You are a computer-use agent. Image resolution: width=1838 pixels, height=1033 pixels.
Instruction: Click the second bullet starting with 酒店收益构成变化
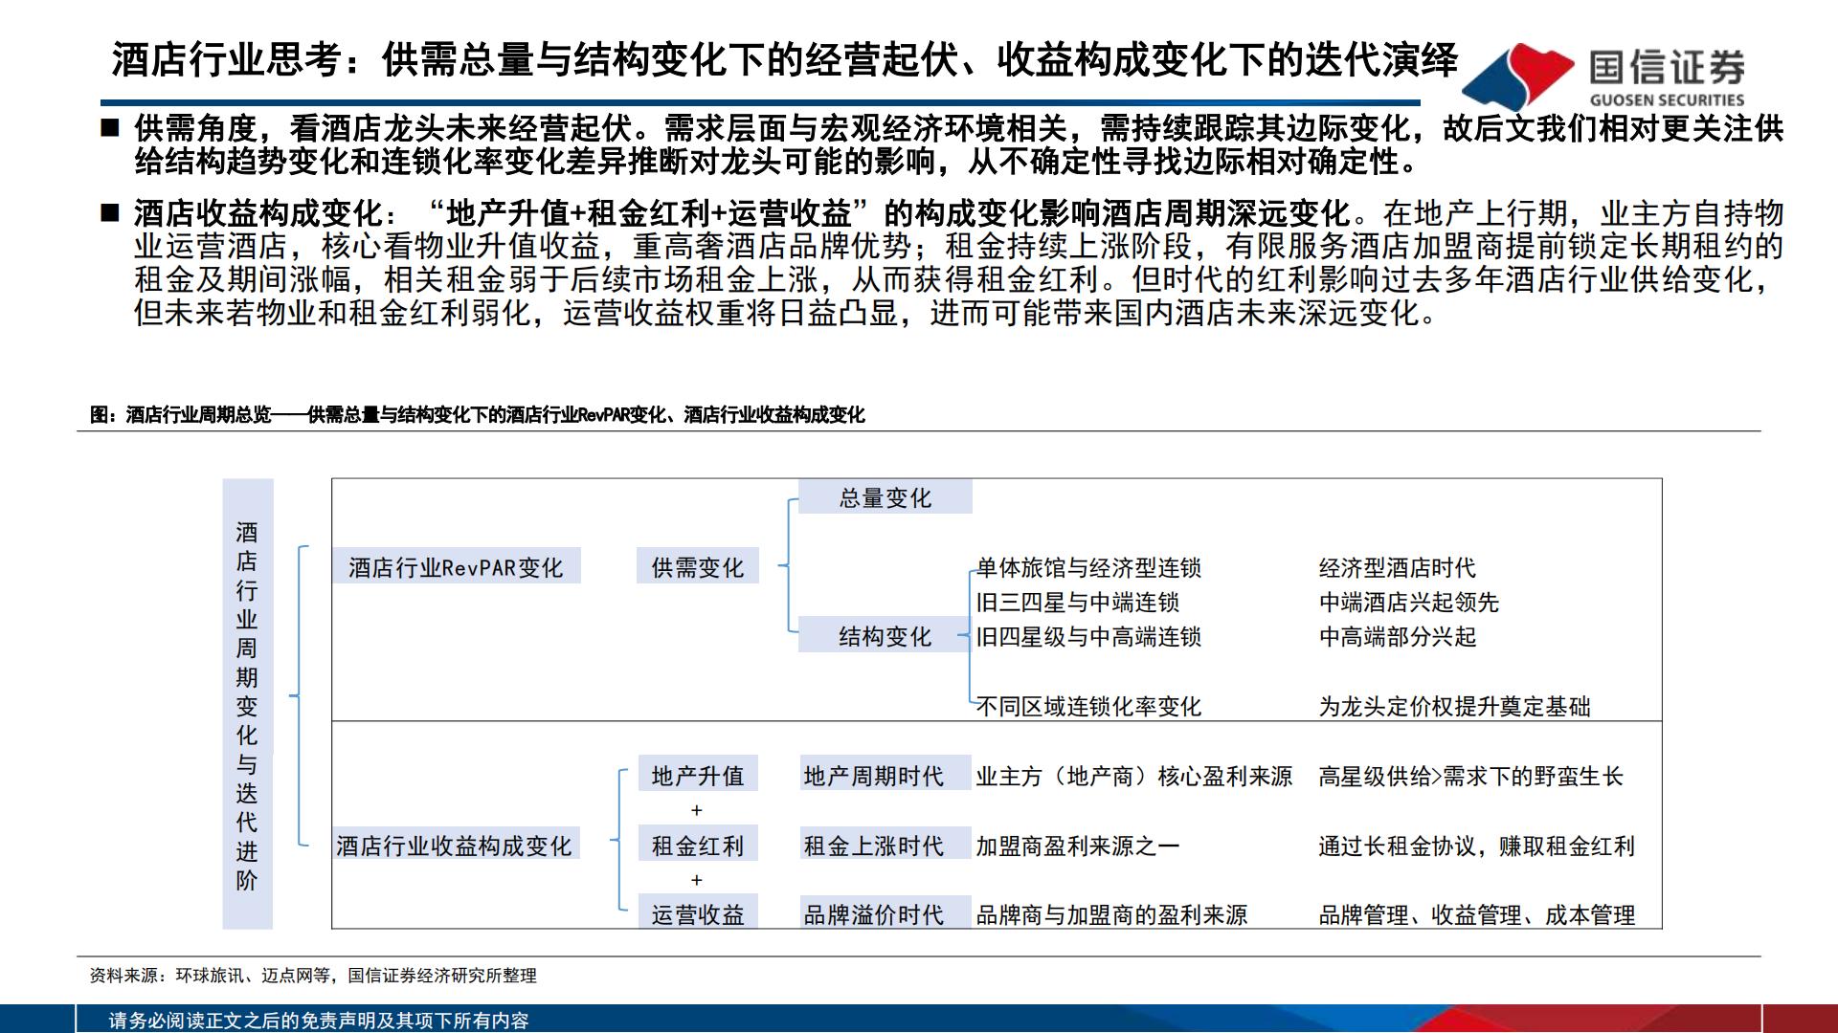[943, 262]
